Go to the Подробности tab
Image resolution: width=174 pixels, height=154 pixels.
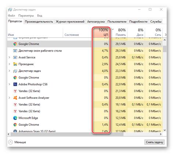(138, 22)
